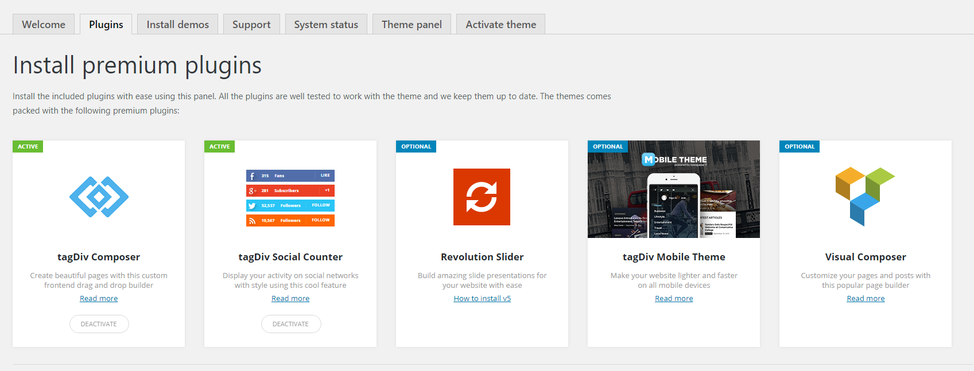Click the tagDiv Social Counter title
The width and height of the screenshot is (974, 371).
click(x=290, y=257)
